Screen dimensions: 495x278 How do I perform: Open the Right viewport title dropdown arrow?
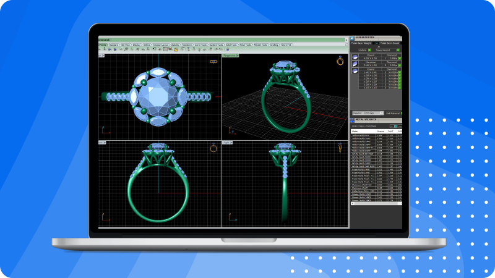(x=231, y=143)
